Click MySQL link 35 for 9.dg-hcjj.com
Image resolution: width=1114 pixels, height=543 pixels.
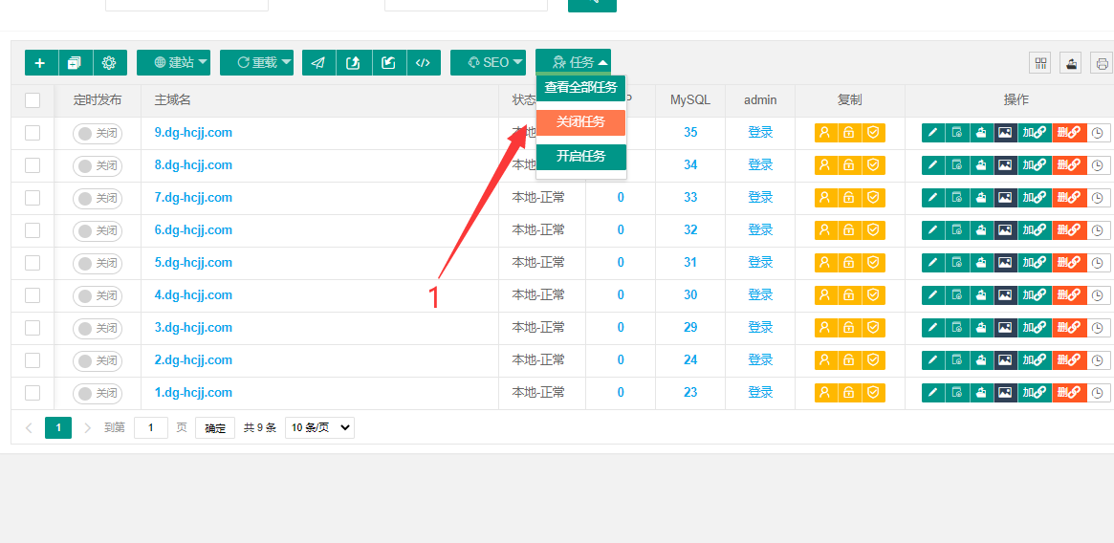(690, 132)
